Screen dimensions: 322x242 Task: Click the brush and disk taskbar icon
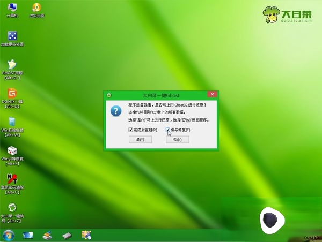(x=47, y=236)
